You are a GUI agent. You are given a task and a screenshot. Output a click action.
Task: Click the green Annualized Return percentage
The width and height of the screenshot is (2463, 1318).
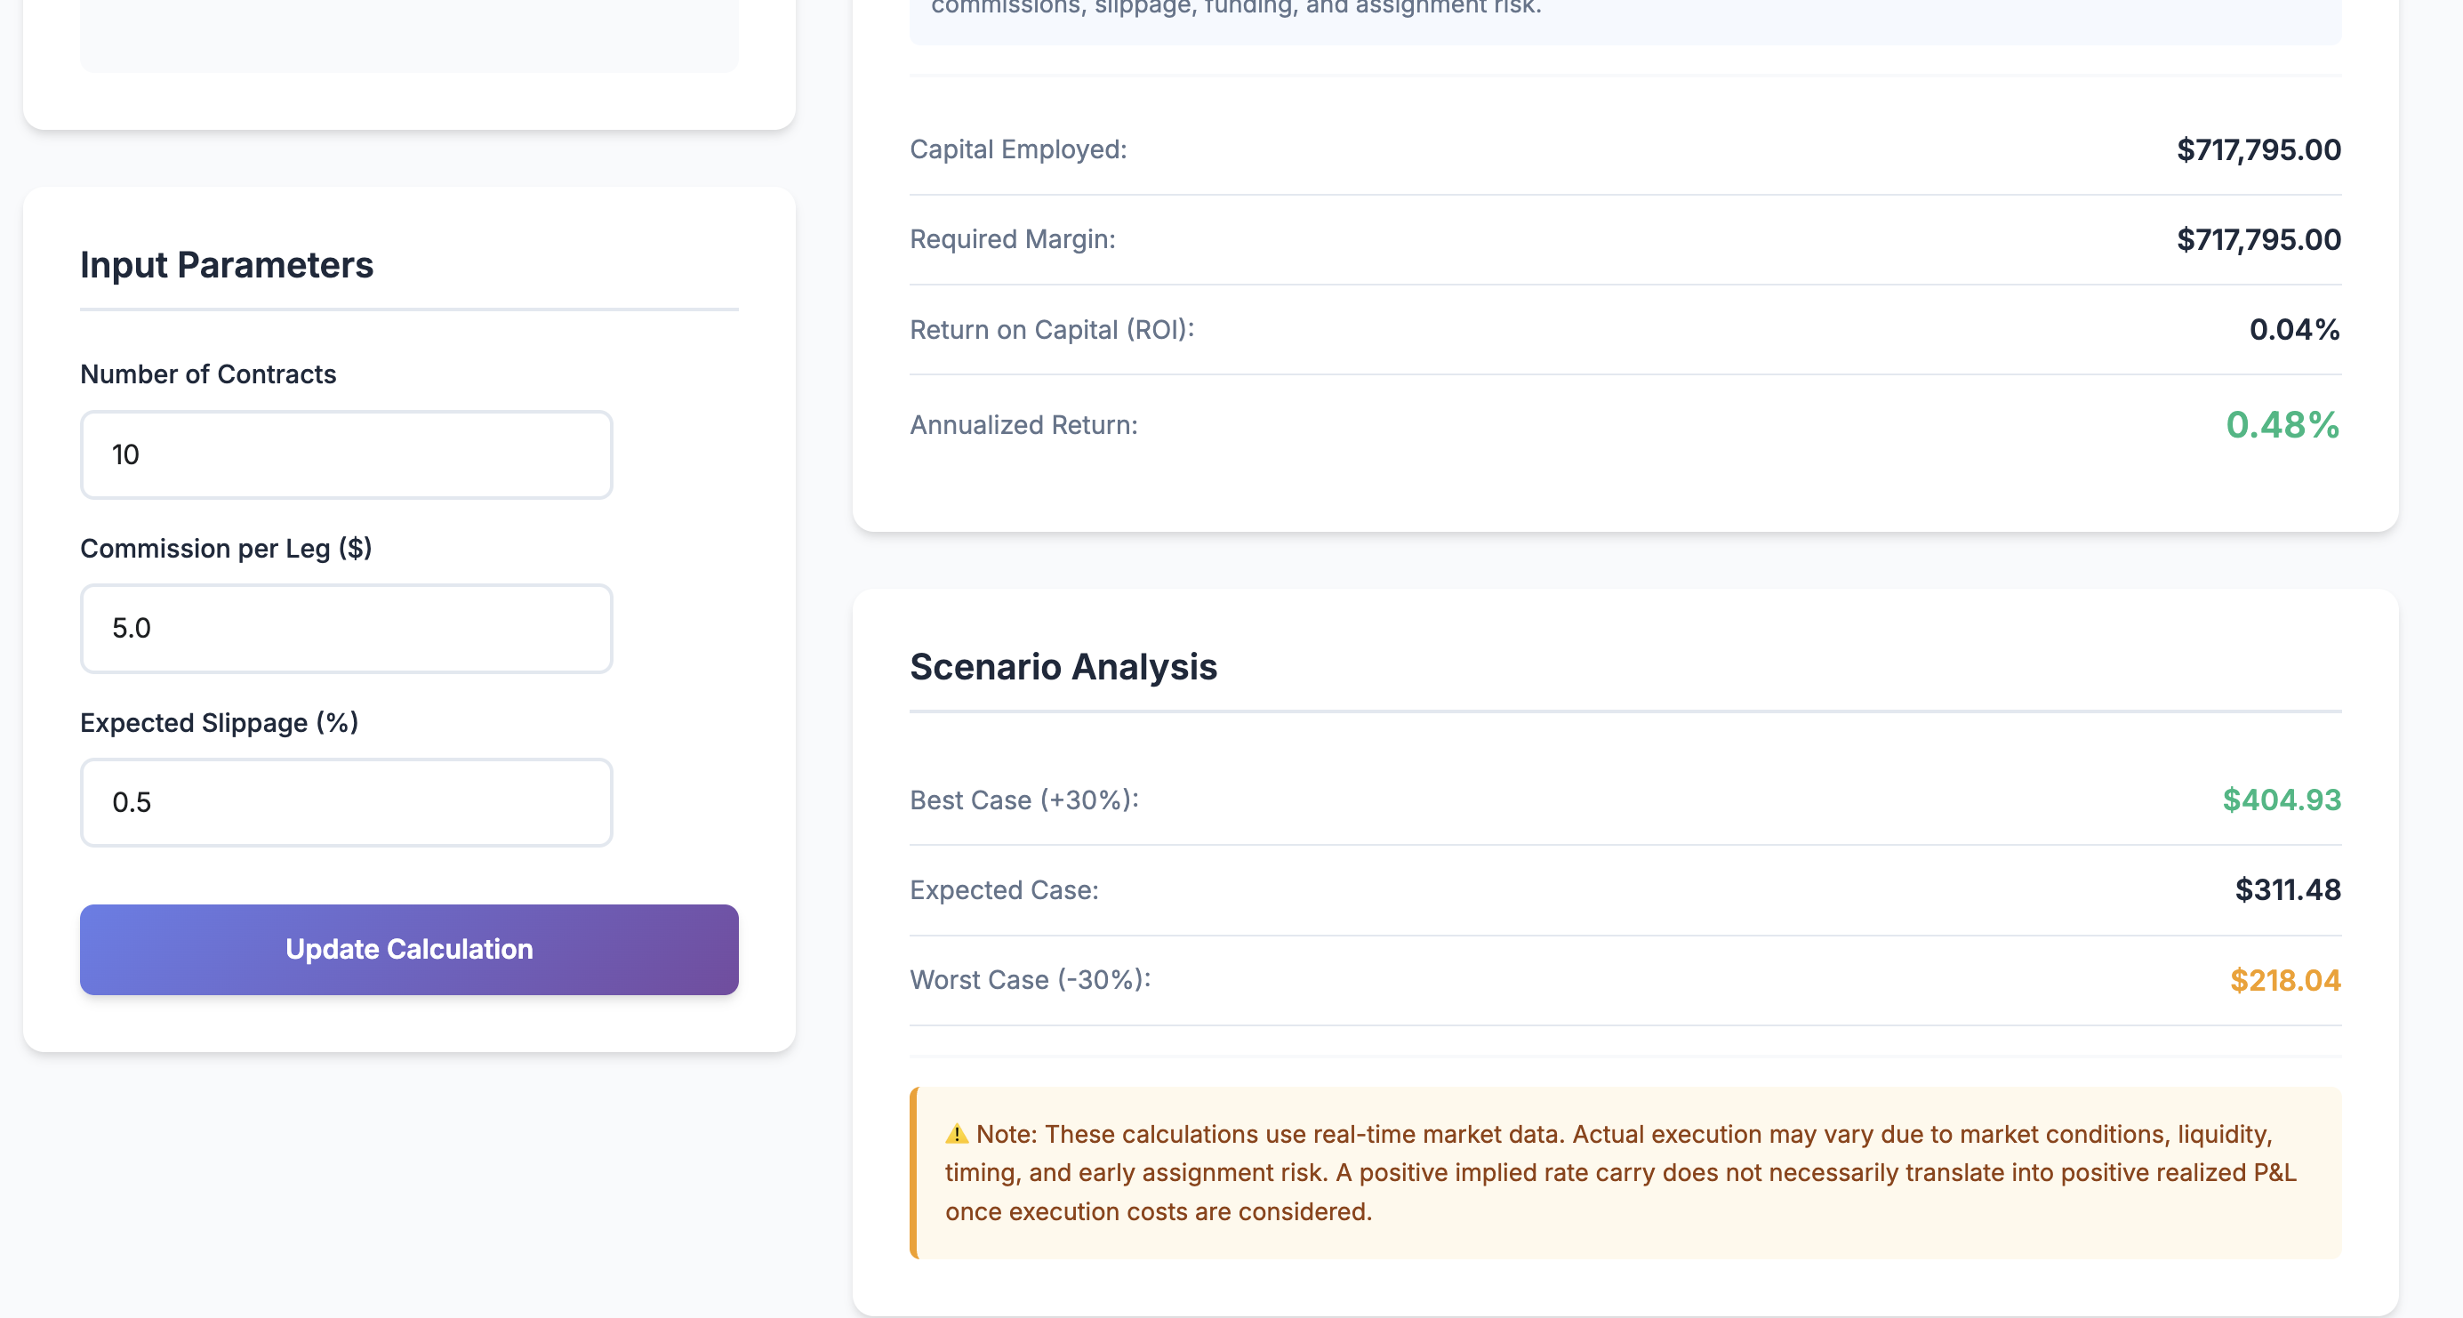2282,425
